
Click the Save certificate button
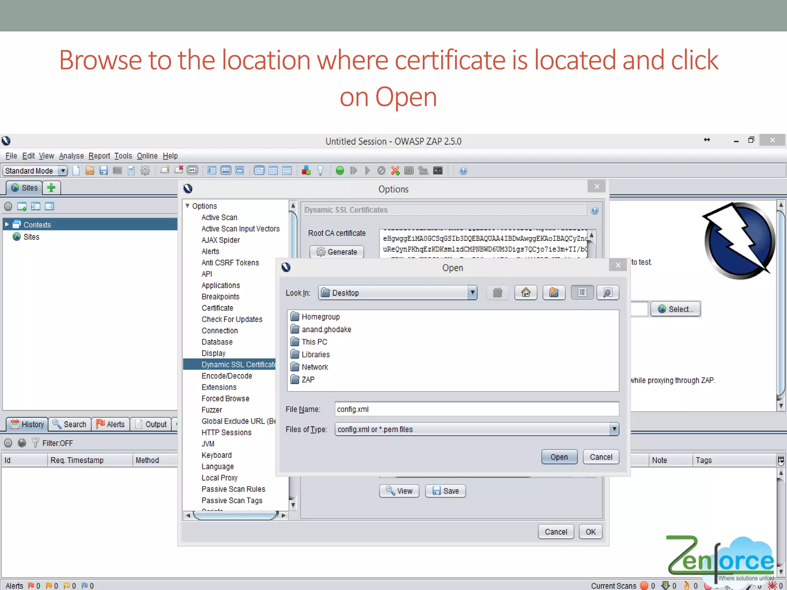tap(445, 491)
